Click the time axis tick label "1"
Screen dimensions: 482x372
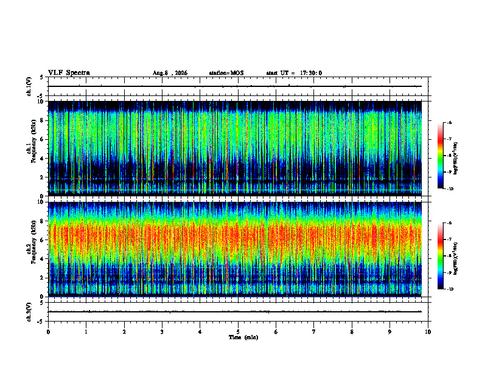coord(86,332)
